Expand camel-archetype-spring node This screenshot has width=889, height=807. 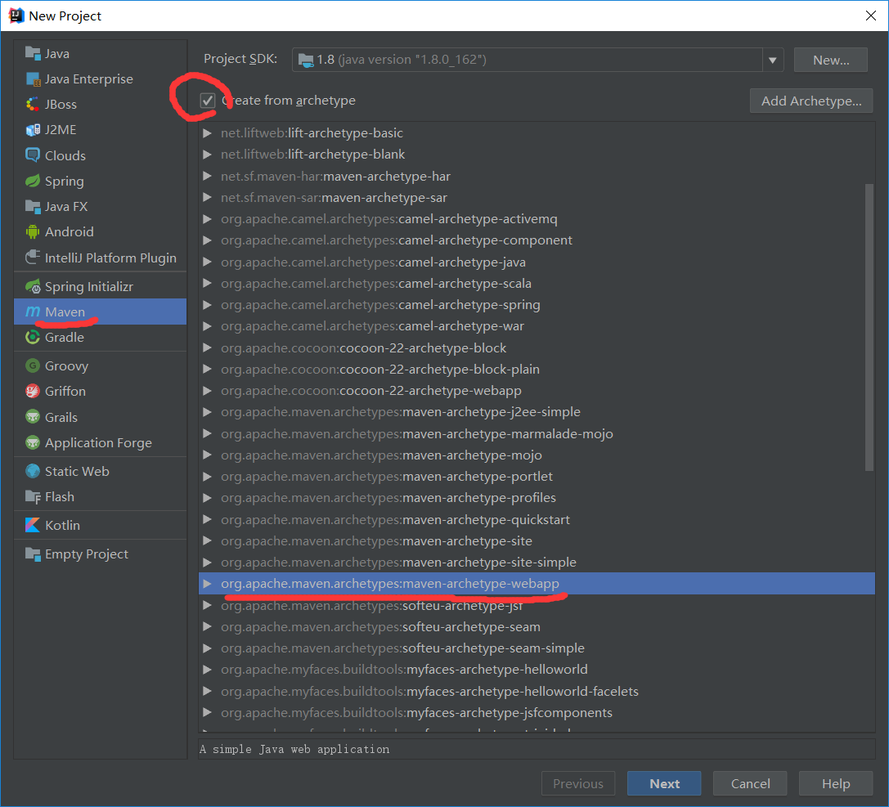(x=208, y=305)
